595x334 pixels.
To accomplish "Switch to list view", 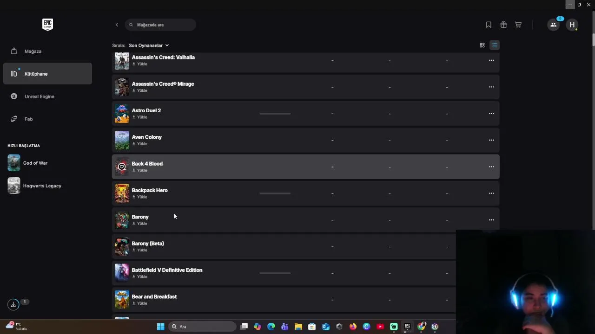I will pyautogui.click(x=495, y=45).
